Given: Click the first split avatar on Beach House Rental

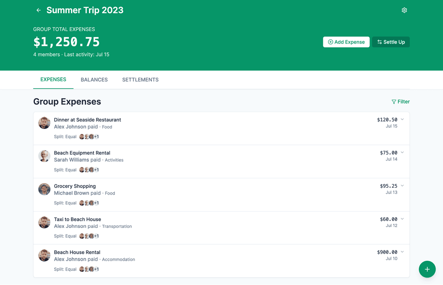Looking at the screenshot, I should [82, 269].
